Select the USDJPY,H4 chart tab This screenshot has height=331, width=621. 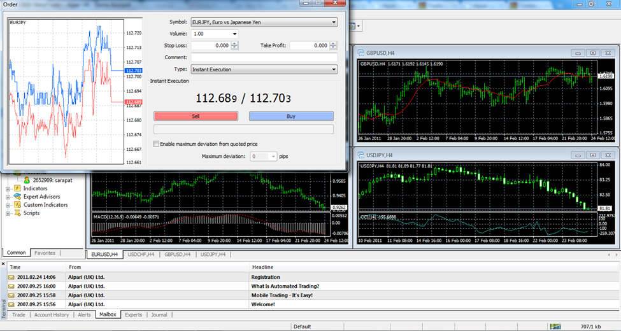213,255
